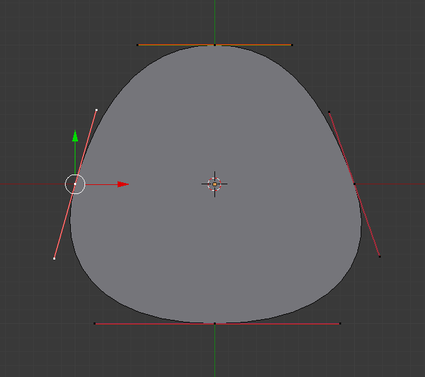Click the upper handle of the right control point
This screenshot has width=425, height=377.
pos(329,112)
